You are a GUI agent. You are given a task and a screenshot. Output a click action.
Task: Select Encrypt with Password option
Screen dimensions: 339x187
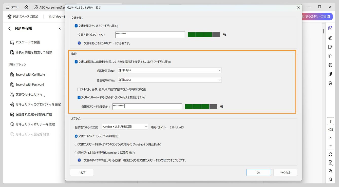point(27,85)
